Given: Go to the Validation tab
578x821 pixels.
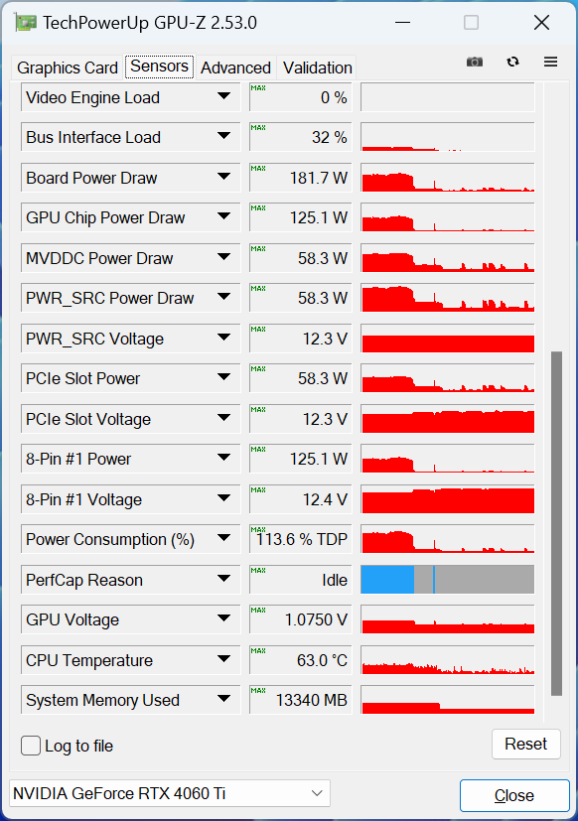Looking at the screenshot, I should [317, 68].
